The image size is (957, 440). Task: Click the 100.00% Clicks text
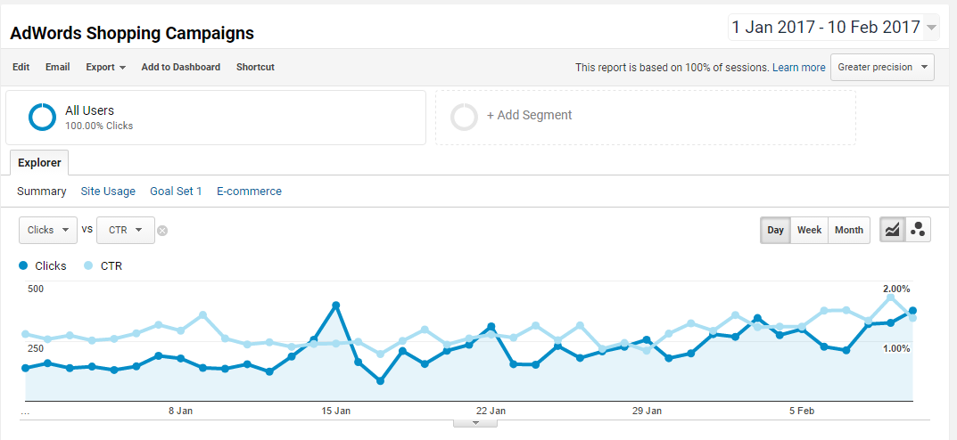click(x=99, y=126)
